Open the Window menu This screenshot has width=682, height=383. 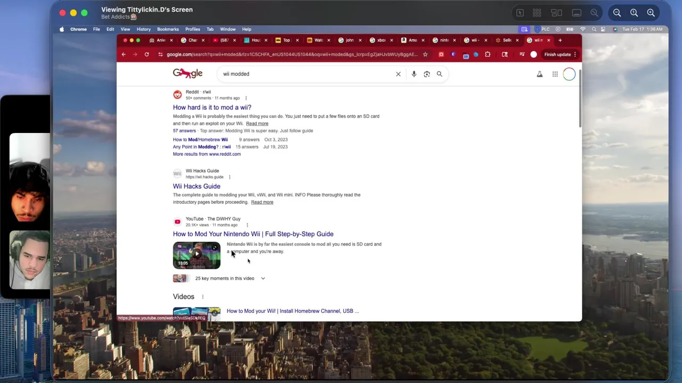click(x=228, y=29)
